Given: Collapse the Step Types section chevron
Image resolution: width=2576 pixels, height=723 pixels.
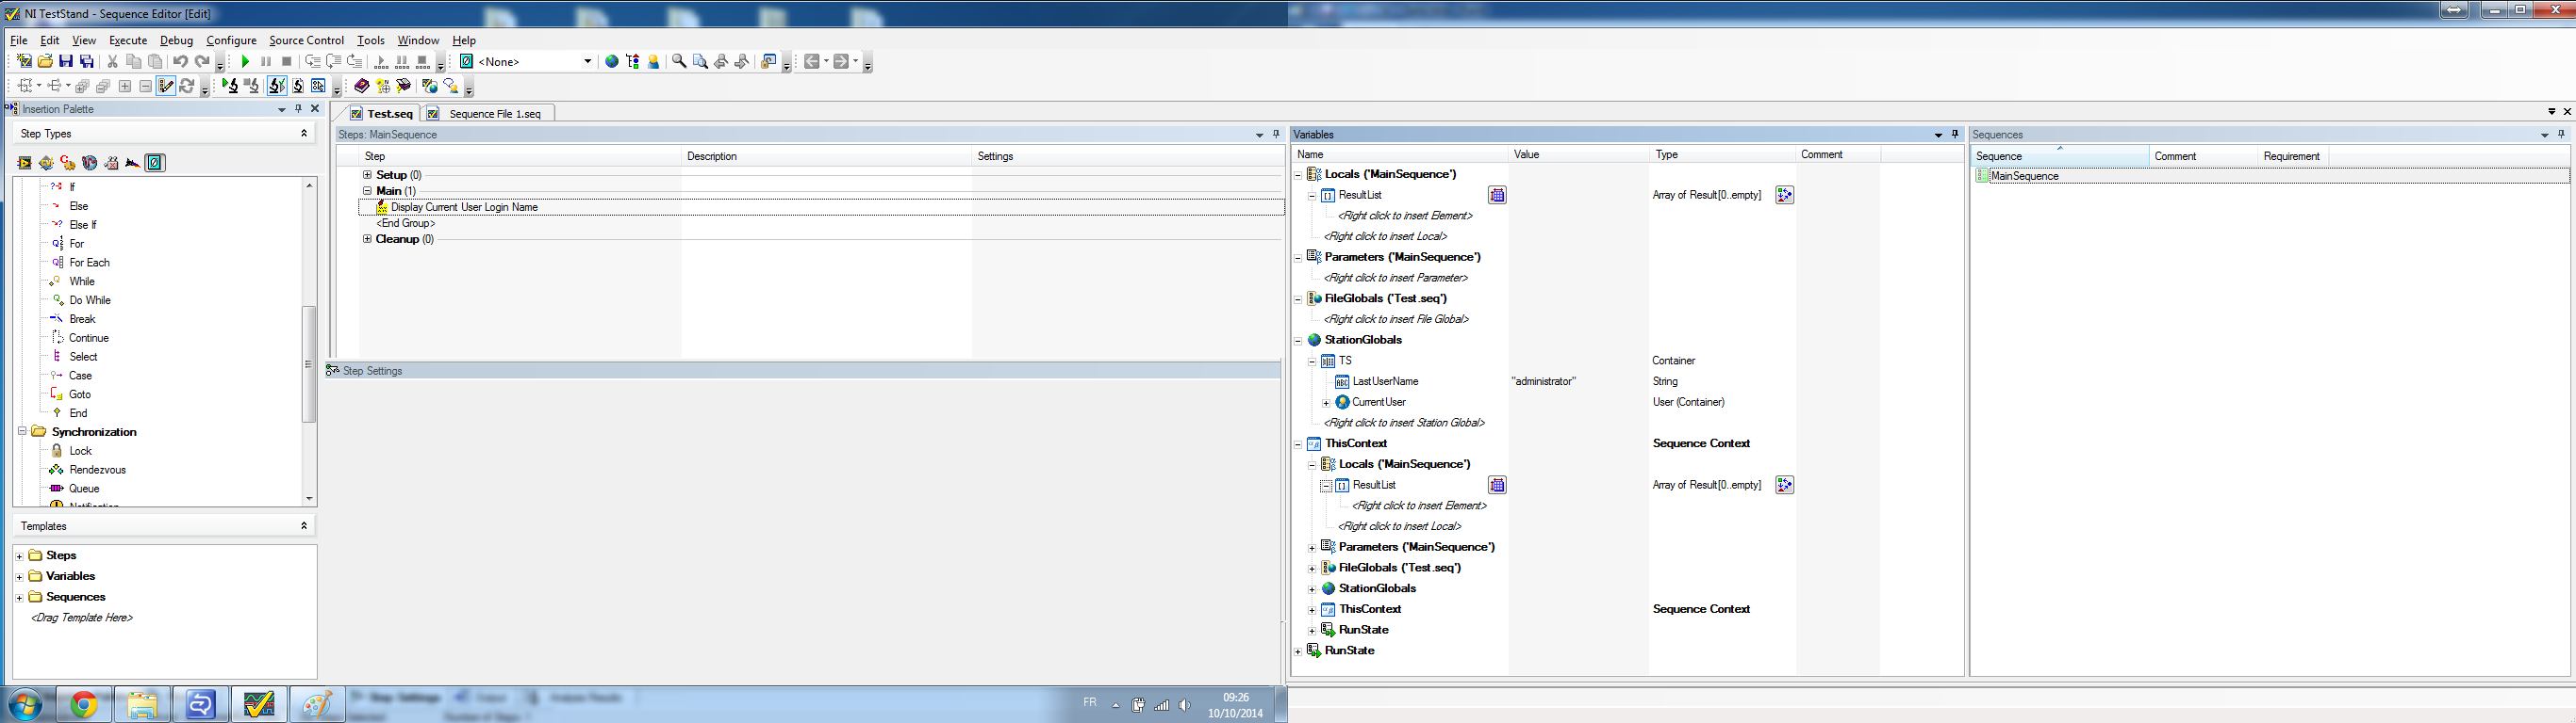Looking at the screenshot, I should 304,133.
